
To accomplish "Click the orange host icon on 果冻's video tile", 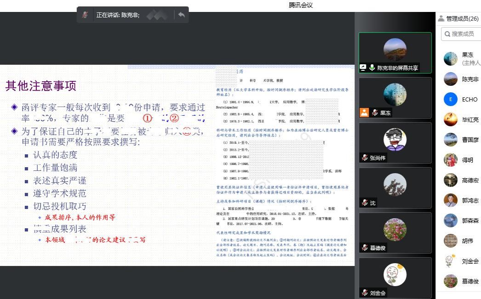I will (364, 113).
